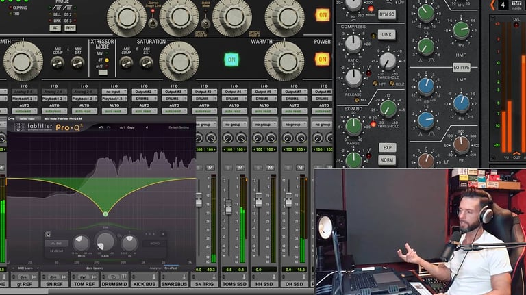Toggle the green WARMTH ON switch
Screen dimensions: 526x295
(231, 60)
